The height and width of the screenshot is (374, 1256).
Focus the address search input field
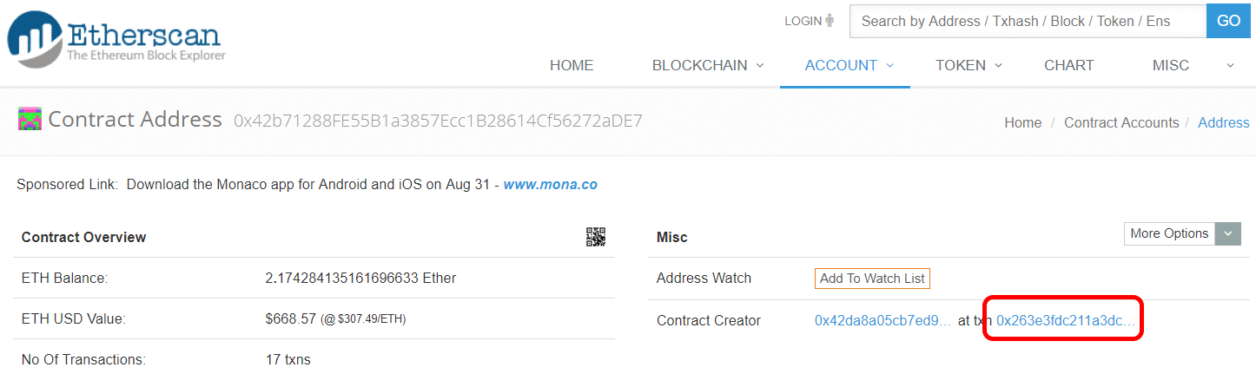pos(1027,22)
